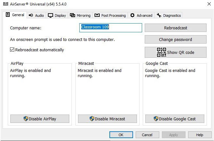
Task: Toggle the Rebroadcast automatically checkbox
Action: click(12, 50)
